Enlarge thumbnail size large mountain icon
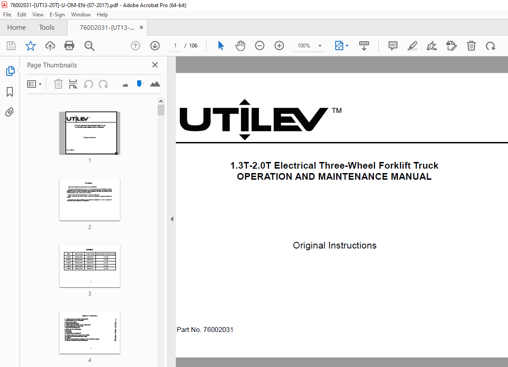Screen dimensions: 508x367 point(155,84)
